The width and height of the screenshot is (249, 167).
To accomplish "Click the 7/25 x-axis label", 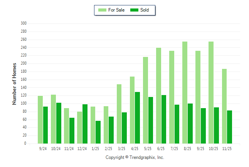I will coord(174,148).
